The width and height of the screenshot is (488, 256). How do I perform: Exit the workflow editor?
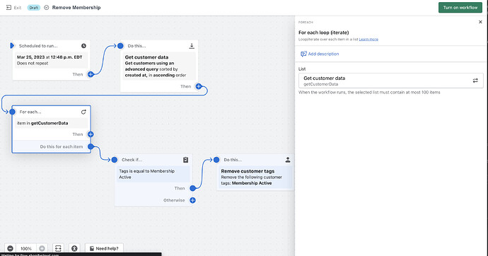click(x=13, y=8)
